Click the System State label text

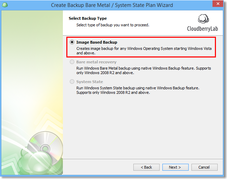(x=89, y=82)
